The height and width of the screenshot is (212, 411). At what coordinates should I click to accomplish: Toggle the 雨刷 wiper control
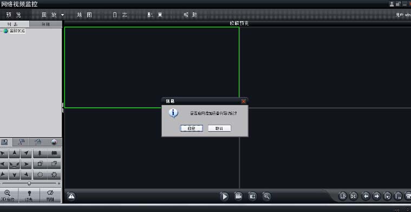pyautogui.click(x=50, y=196)
